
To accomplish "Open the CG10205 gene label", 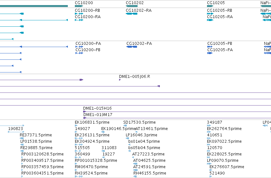I will (216, 3).
